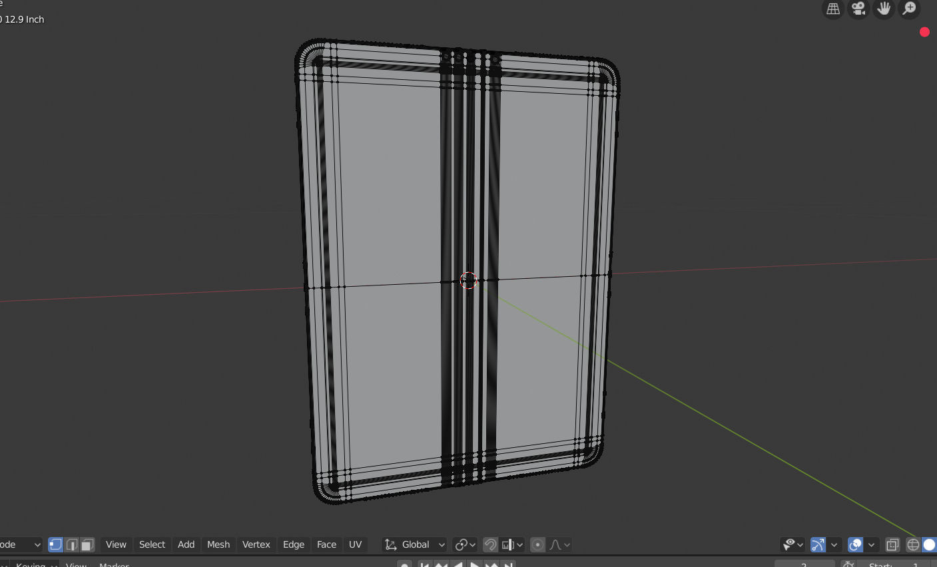Open the Add menu
Screen dimensions: 937x567
(x=186, y=544)
